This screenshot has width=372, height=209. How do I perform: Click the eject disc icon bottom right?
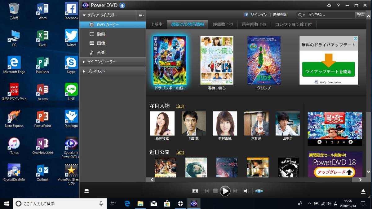[363, 191]
